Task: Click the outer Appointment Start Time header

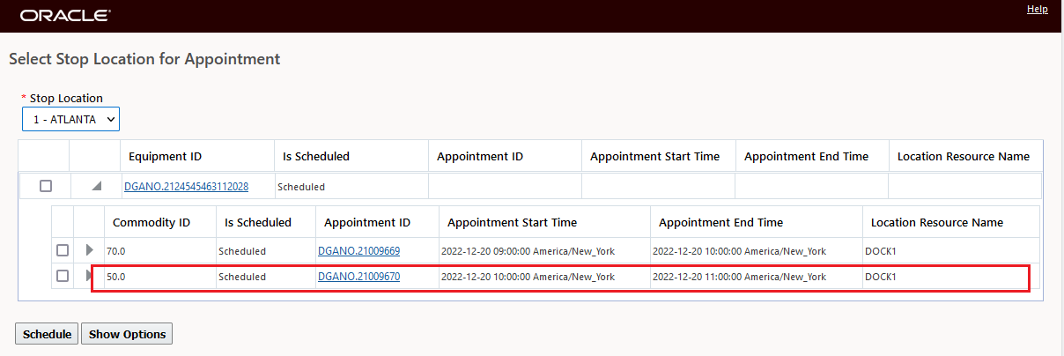Action: (654, 157)
